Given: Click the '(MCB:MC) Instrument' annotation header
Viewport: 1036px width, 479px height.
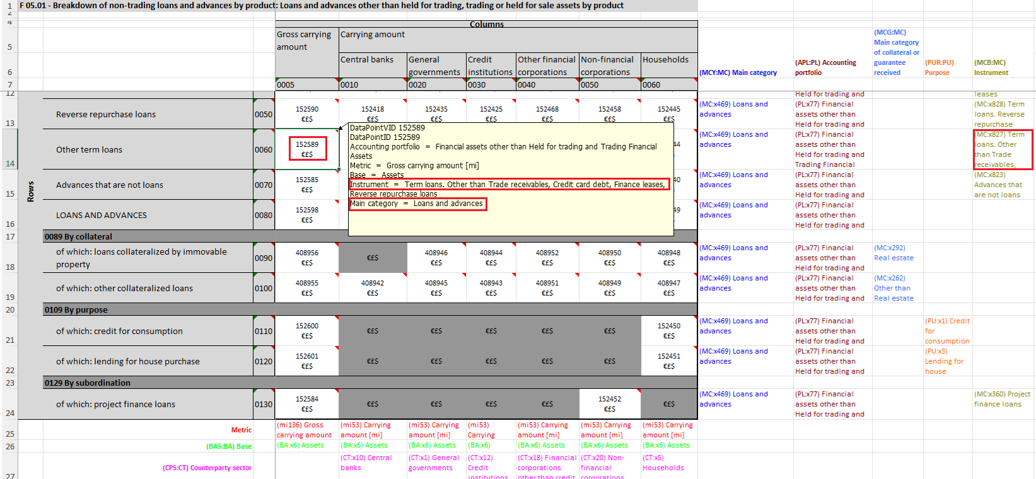Looking at the screenshot, I should 991,67.
